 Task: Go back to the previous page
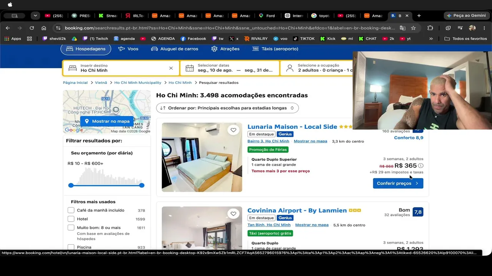click(x=8, y=28)
